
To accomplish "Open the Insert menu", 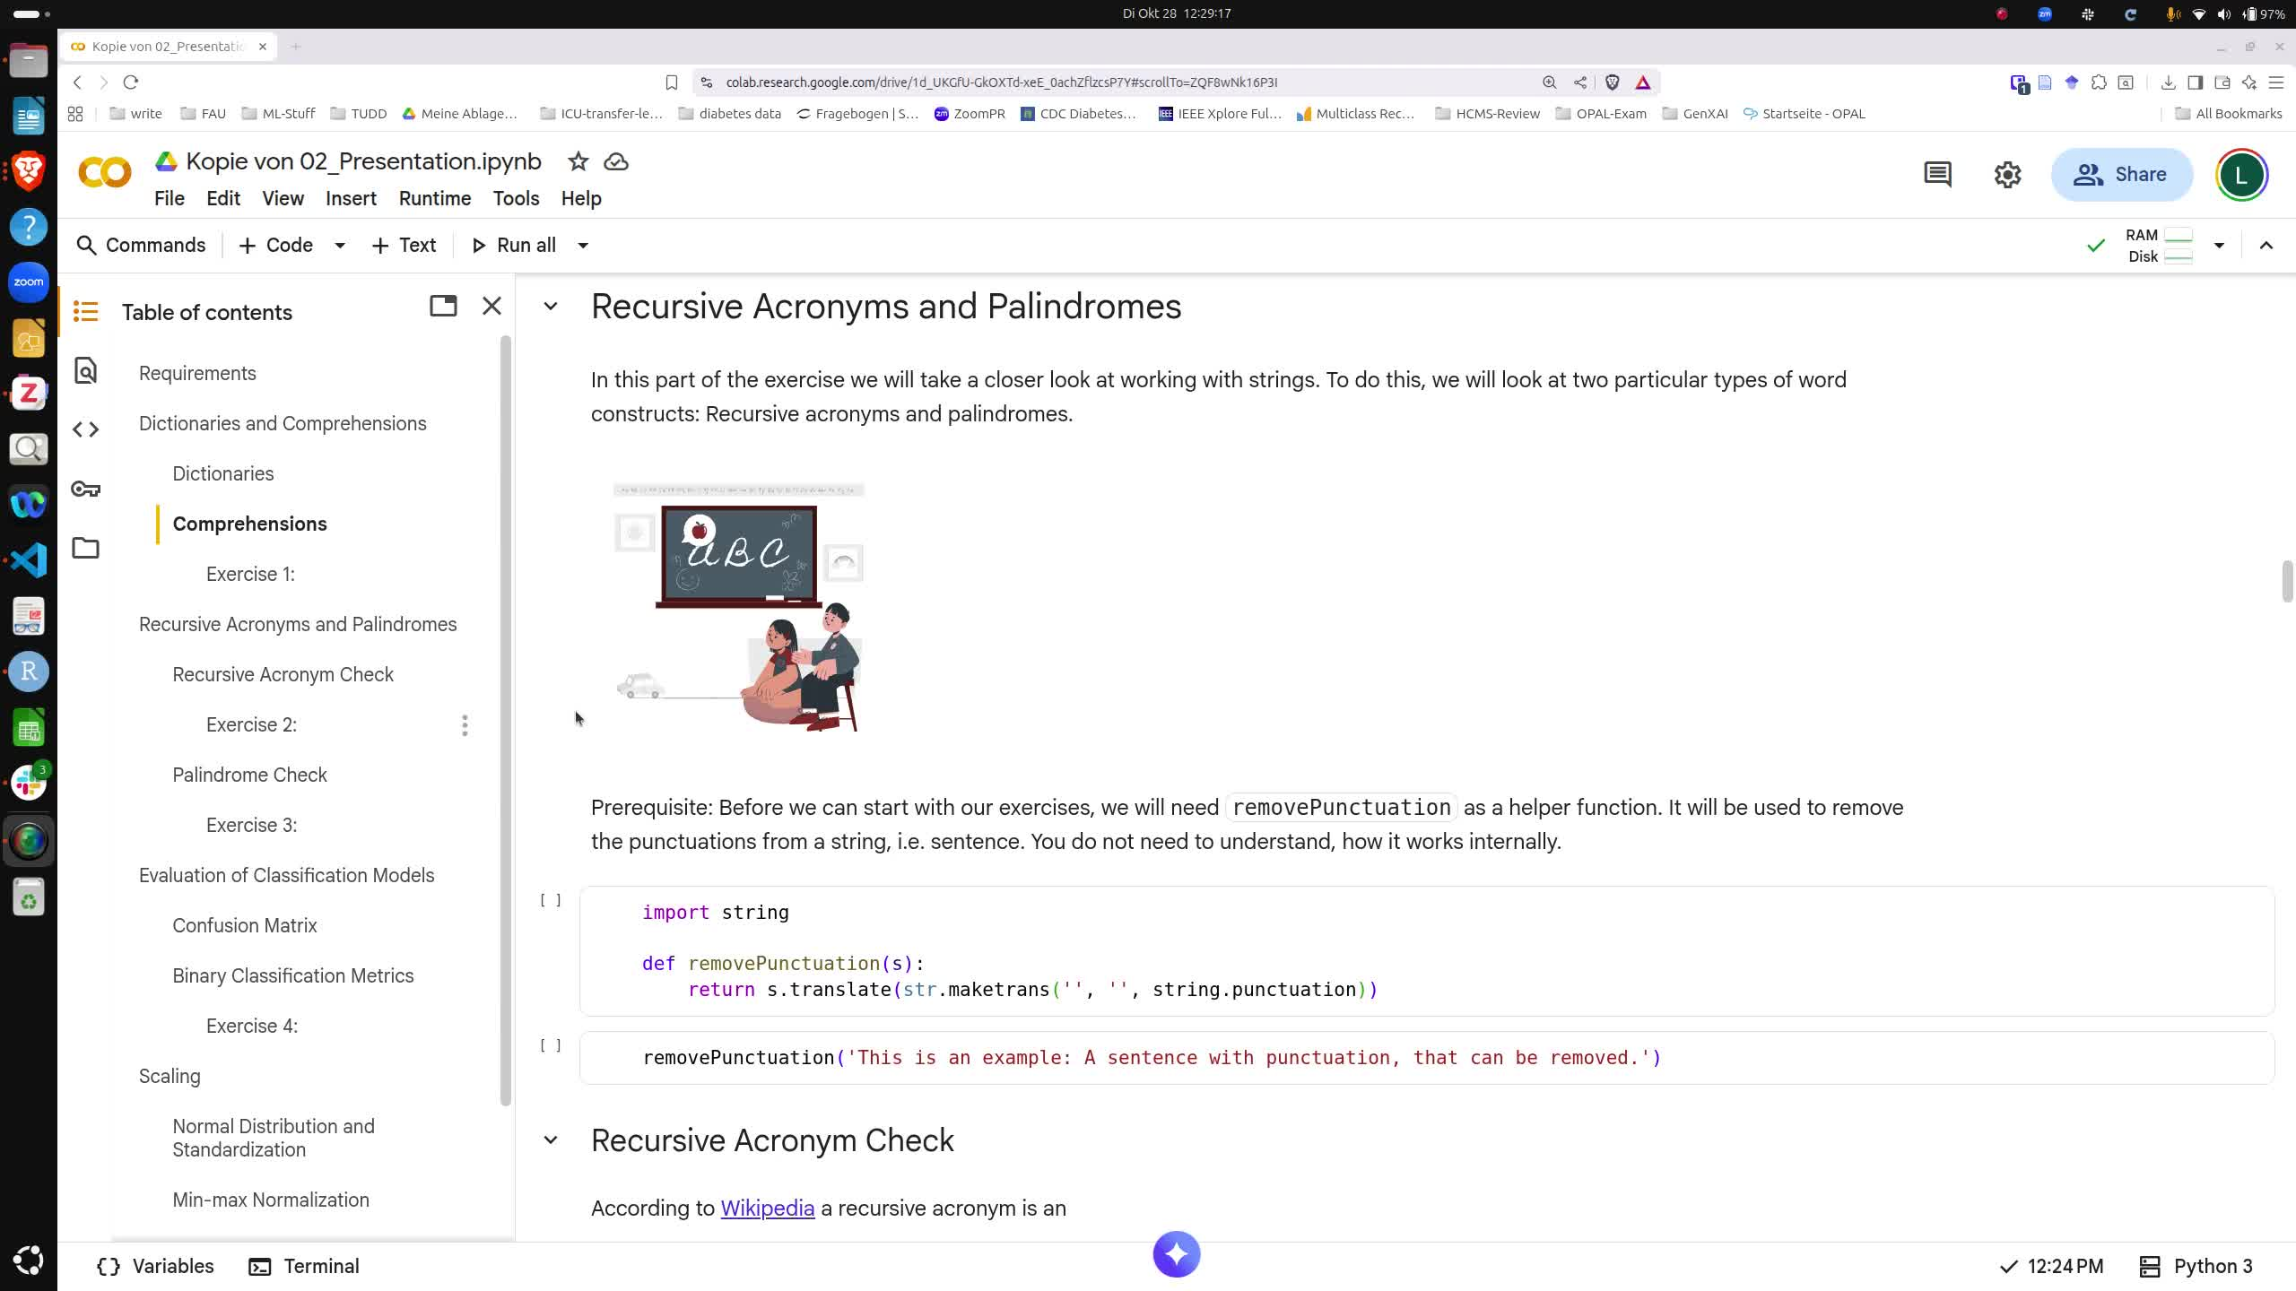I will 351,198.
